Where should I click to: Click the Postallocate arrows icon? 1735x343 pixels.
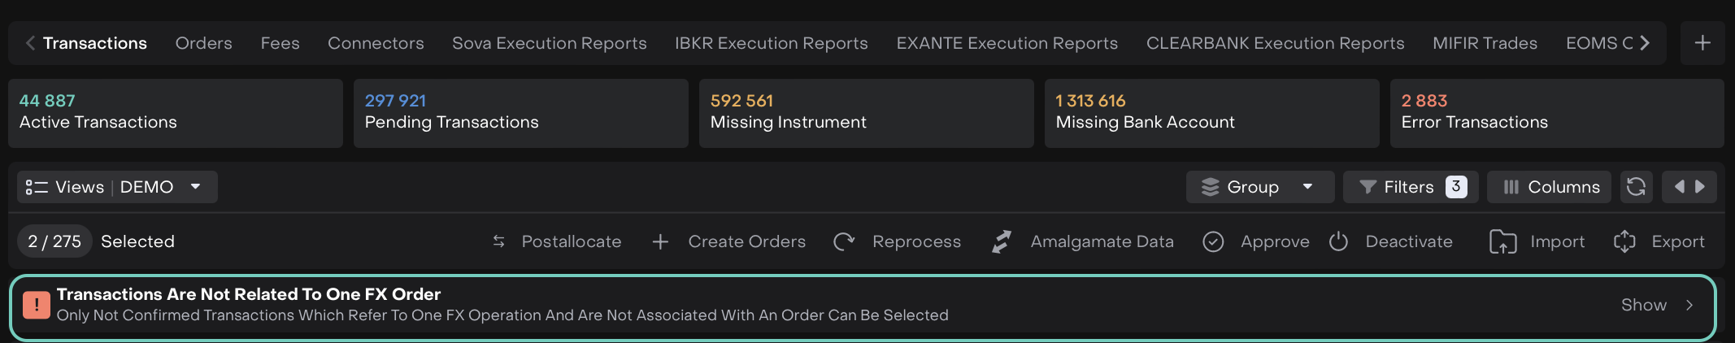[x=499, y=241]
